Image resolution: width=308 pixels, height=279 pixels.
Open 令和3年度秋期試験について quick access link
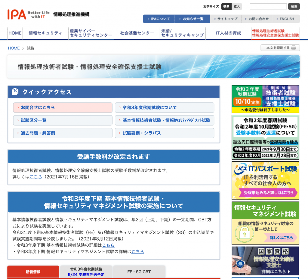click(165, 108)
